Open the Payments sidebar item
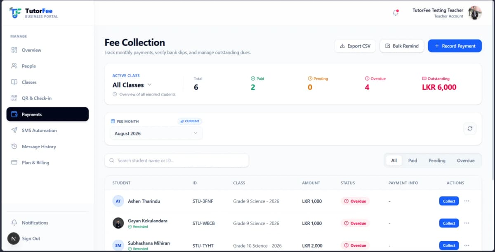The image size is (495, 252). (47, 114)
